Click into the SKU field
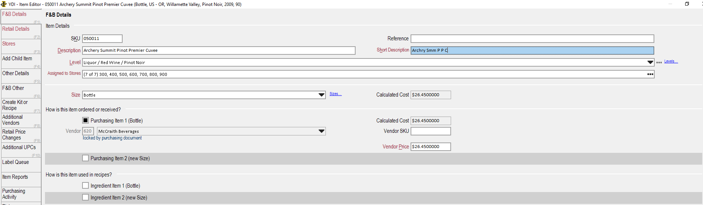The height and width of the screenshot is (205, 703). [x=102, y=38]
